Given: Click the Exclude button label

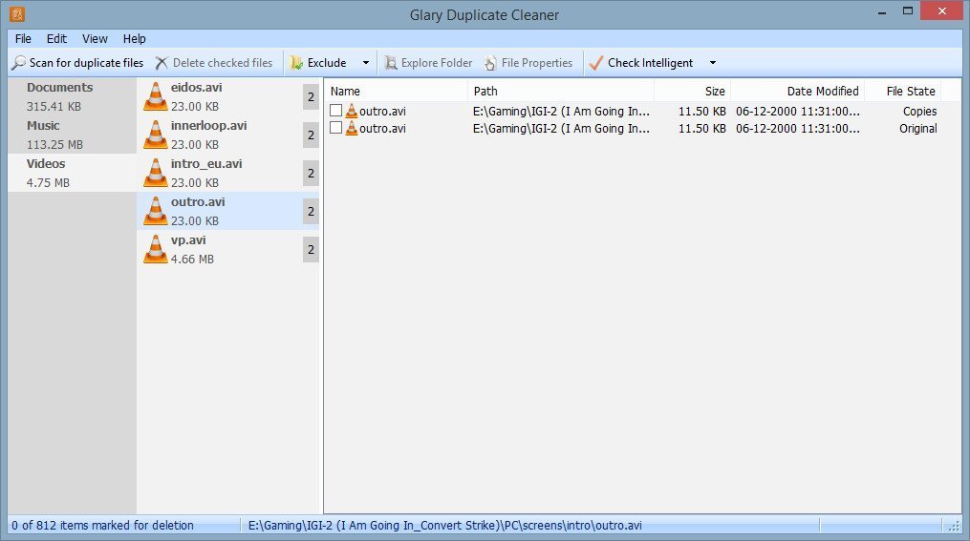Looking at the screenshot, I should (x=327, y=63).
